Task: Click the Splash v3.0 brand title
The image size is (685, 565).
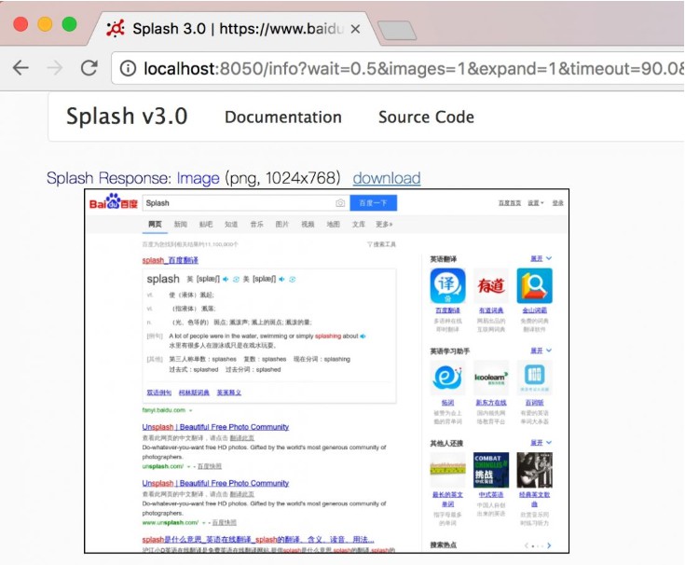Action: [x=127, y=117]
